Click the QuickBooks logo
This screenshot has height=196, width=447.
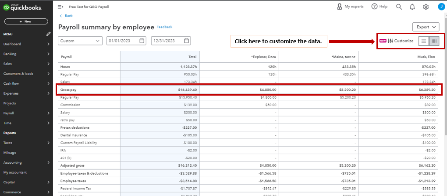(22, 8)
